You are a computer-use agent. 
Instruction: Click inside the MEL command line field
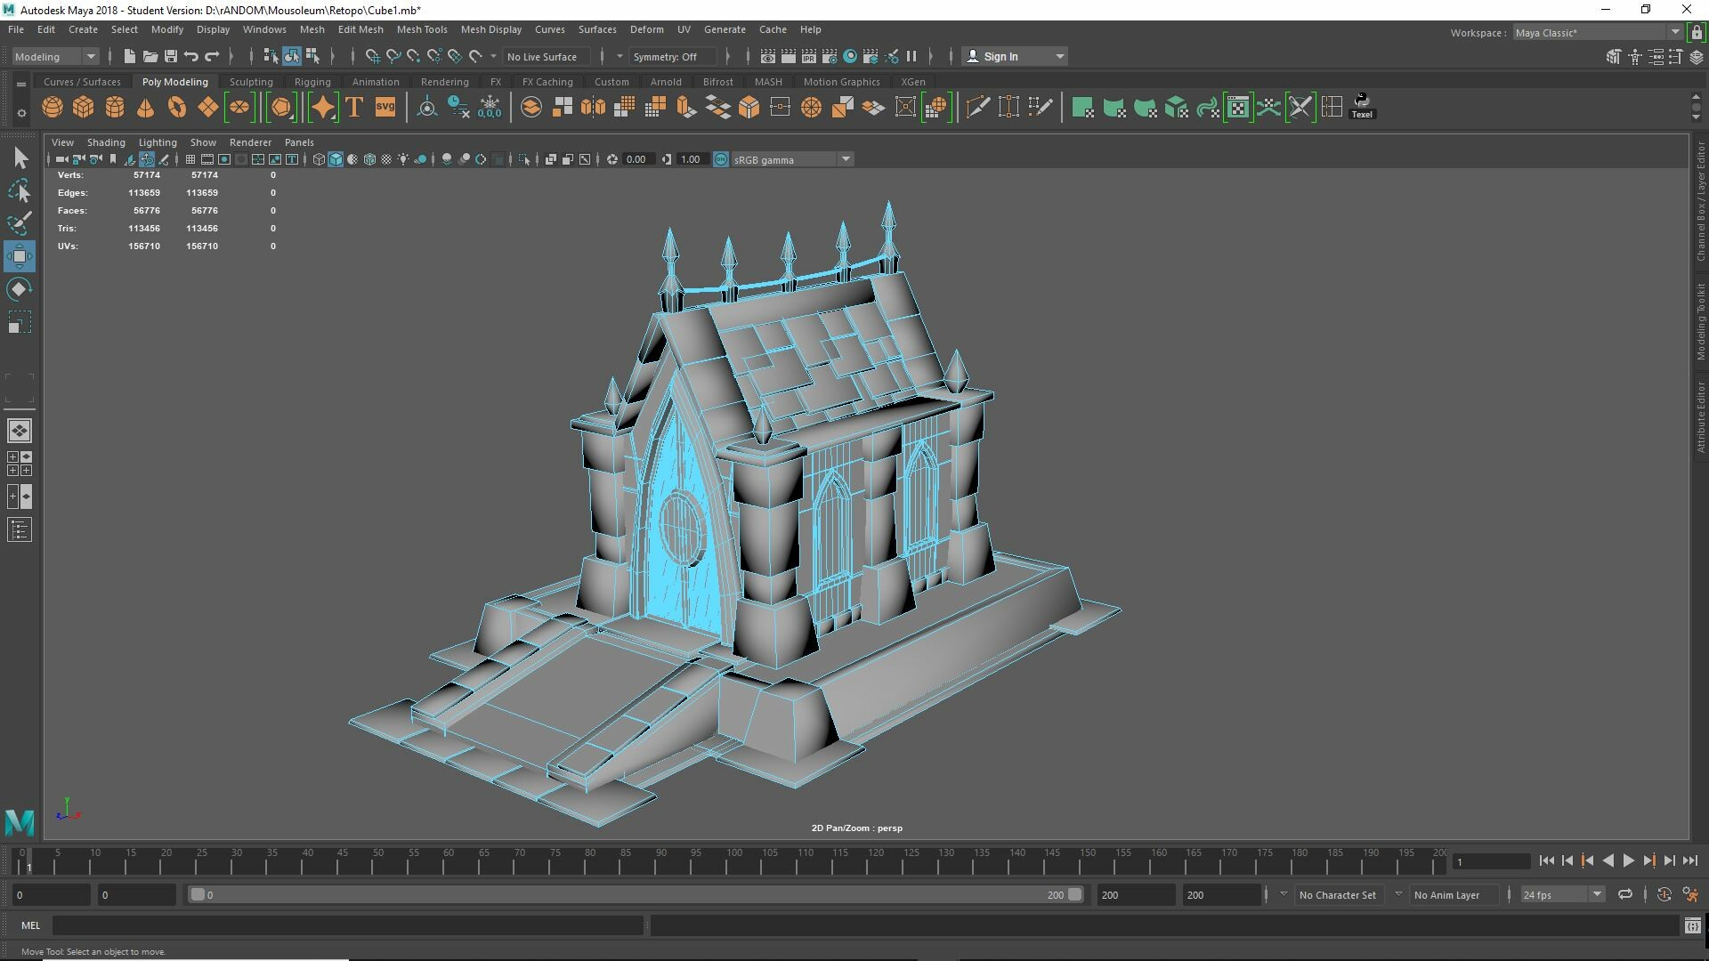347,925
